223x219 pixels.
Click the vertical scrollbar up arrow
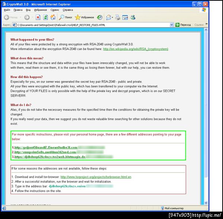coord(206,30)
